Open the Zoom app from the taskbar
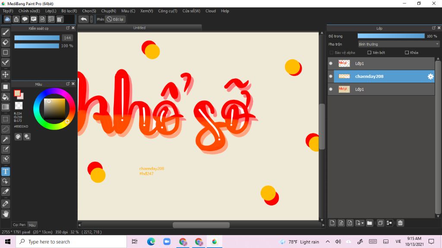The image size is (442, 248). 167,242
